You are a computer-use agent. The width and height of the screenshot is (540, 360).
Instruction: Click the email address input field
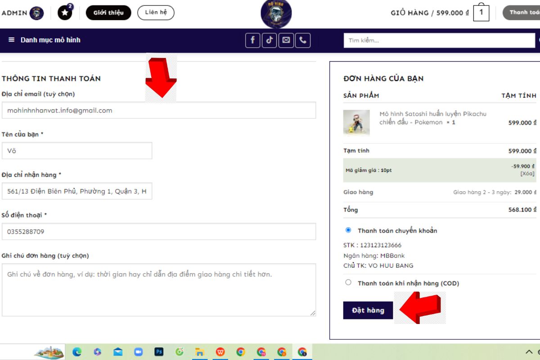(159, 110)
